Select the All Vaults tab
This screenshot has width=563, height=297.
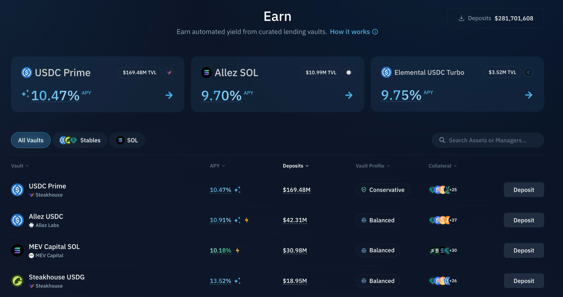31,140
